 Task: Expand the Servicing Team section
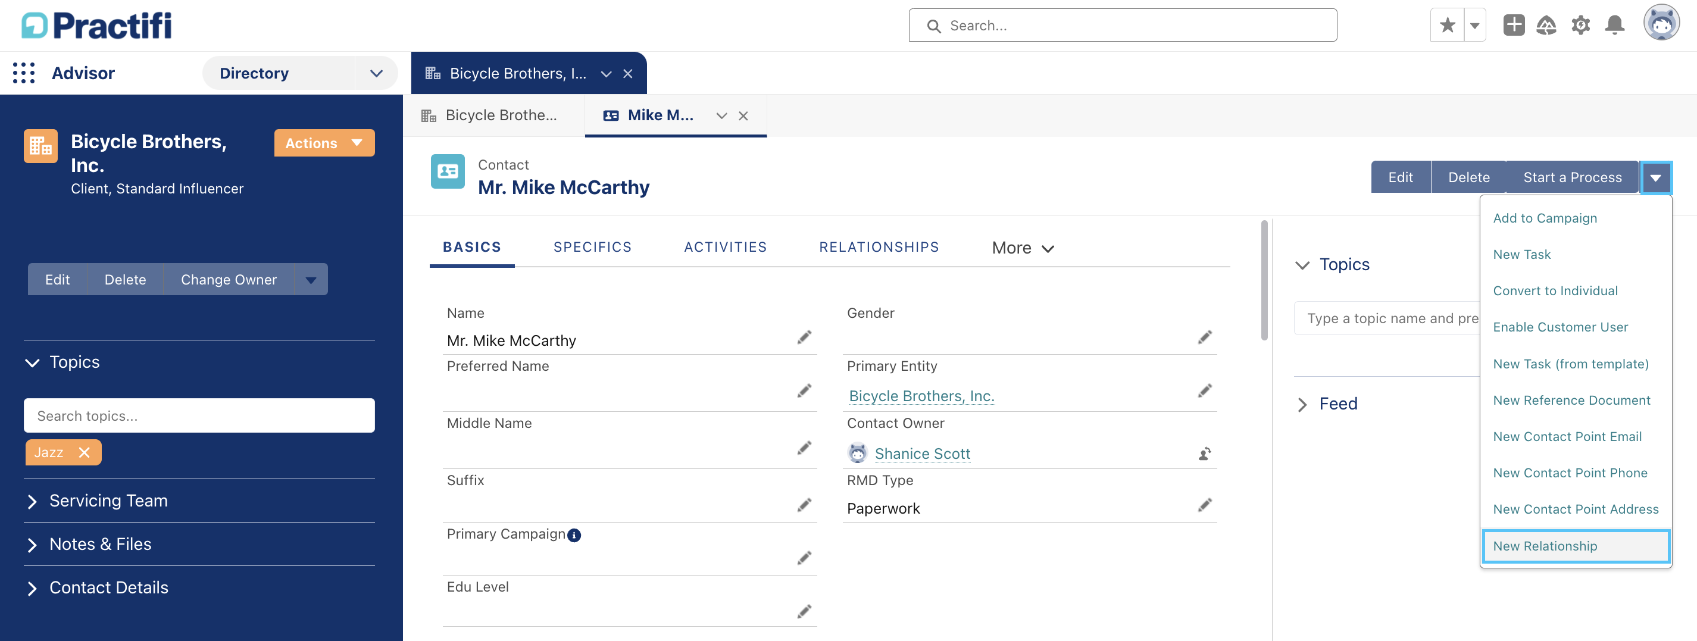pyautogui.click(x=32, y=501)
